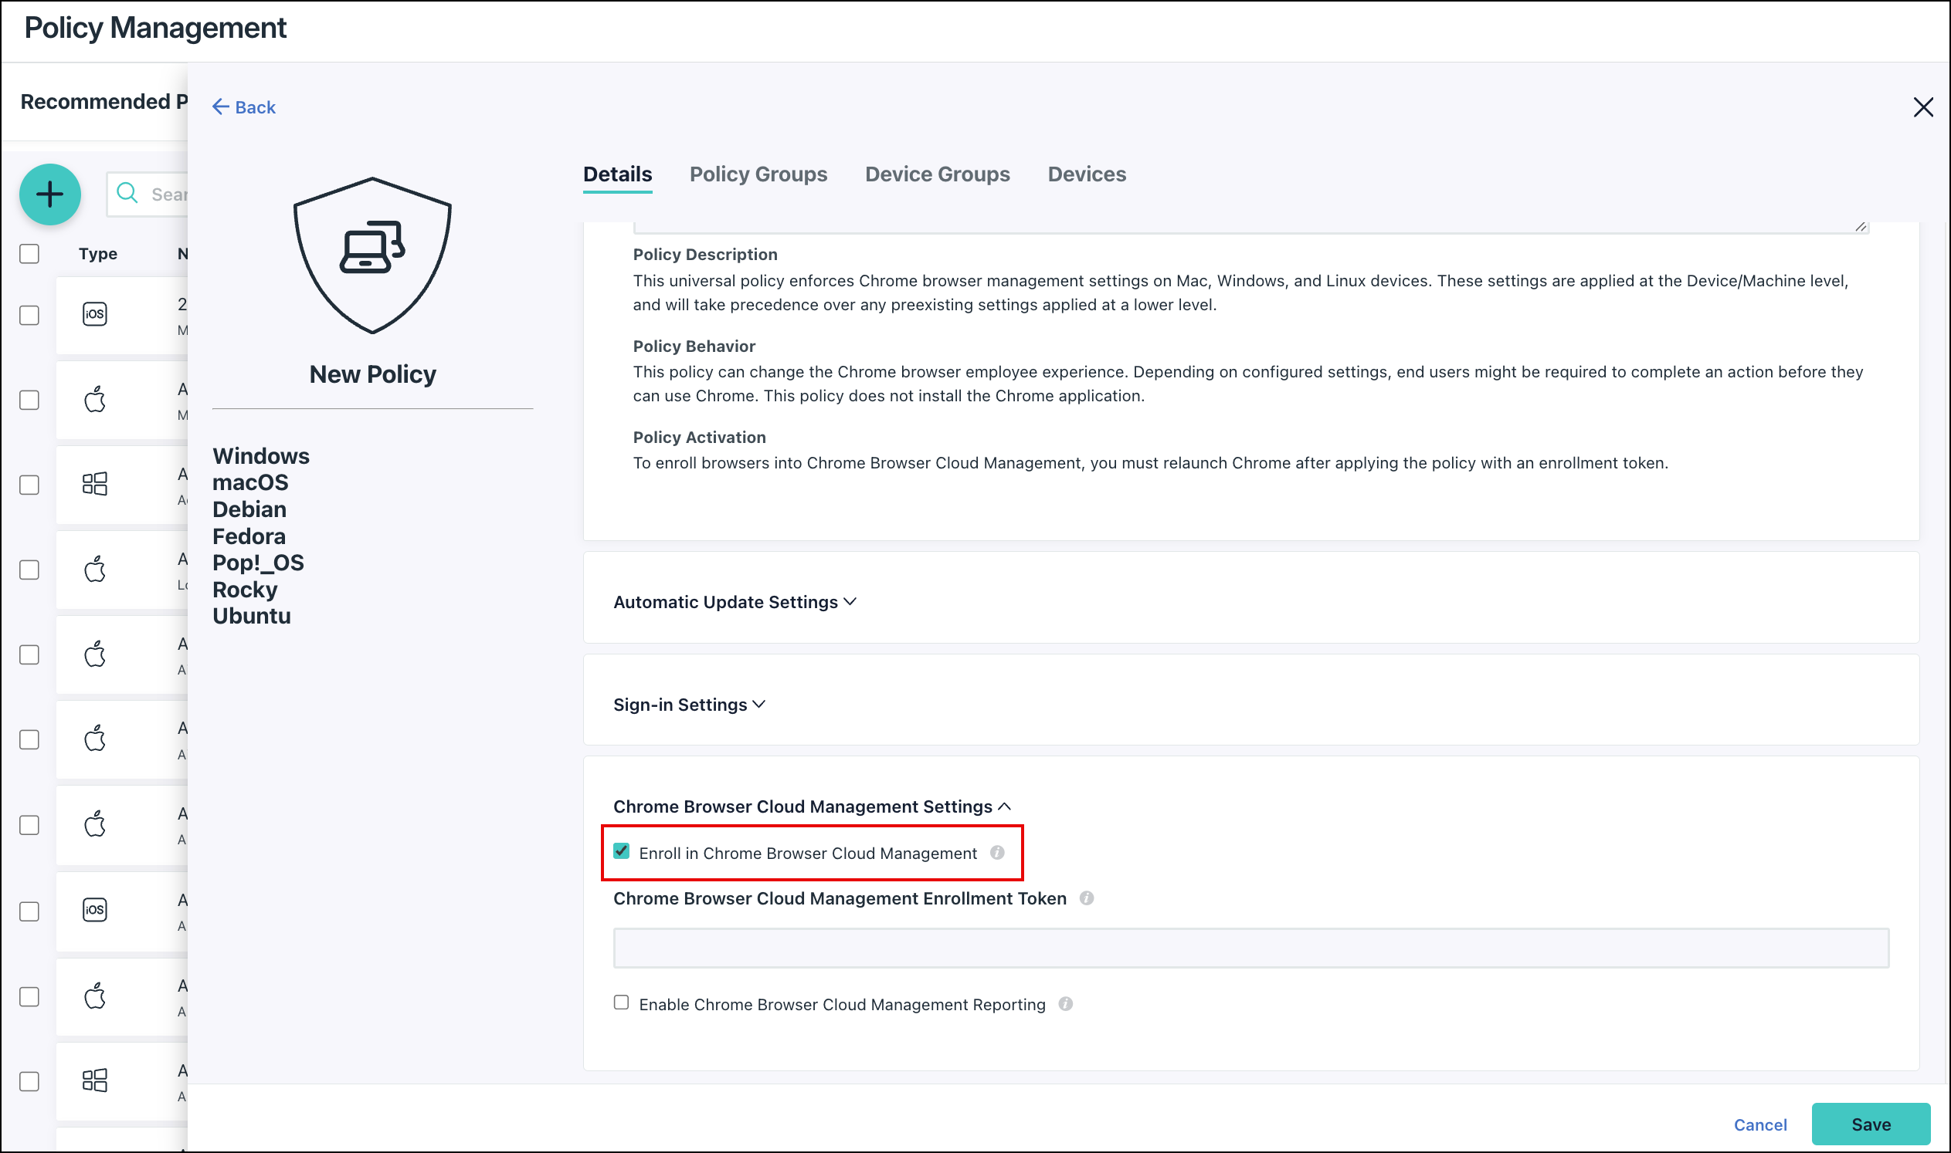The height and width of the screenshot is (1153, 1951).
Task: Click the info icon next to Enrollment Token label
Action: pyautogui.click(x=1087, y=898)
